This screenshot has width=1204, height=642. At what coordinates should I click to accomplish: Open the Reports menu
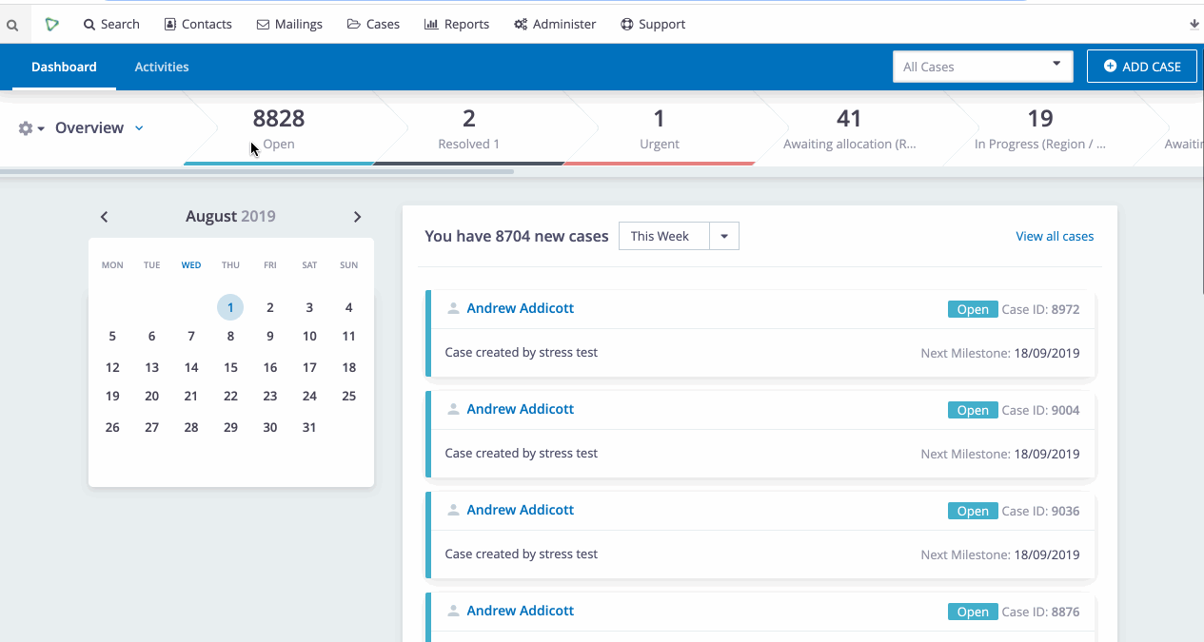[457, 24]
